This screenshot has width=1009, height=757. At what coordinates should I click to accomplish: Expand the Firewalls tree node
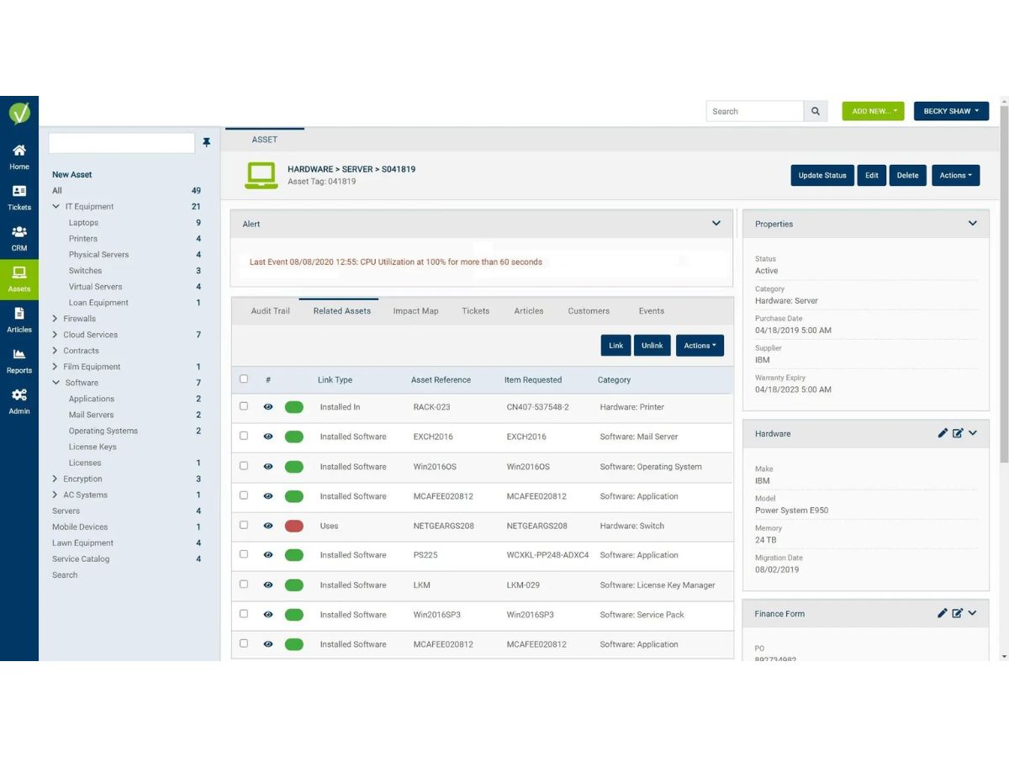point(55,319)
